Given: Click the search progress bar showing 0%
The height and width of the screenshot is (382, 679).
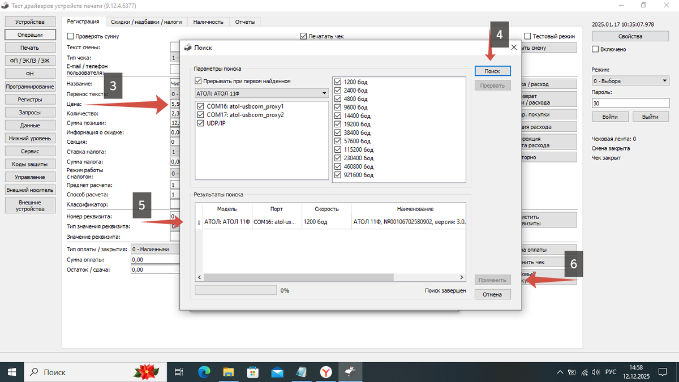Looking at the screenshot, I should (236, 290).
